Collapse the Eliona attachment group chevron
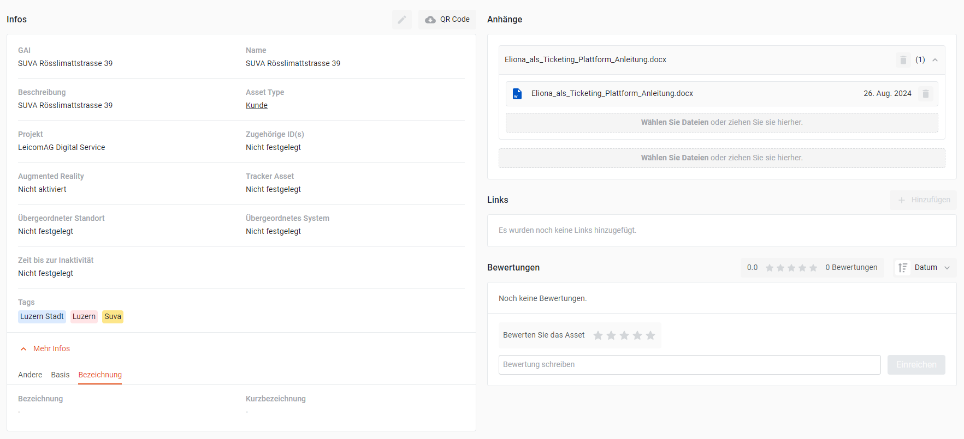 pos(935,60)
